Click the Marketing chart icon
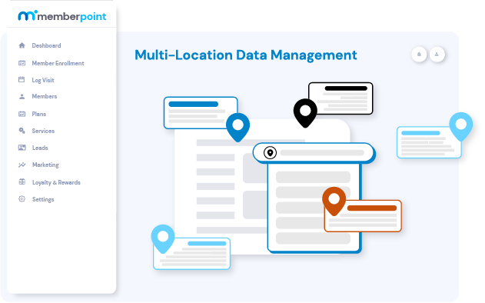 coord(22,165)
